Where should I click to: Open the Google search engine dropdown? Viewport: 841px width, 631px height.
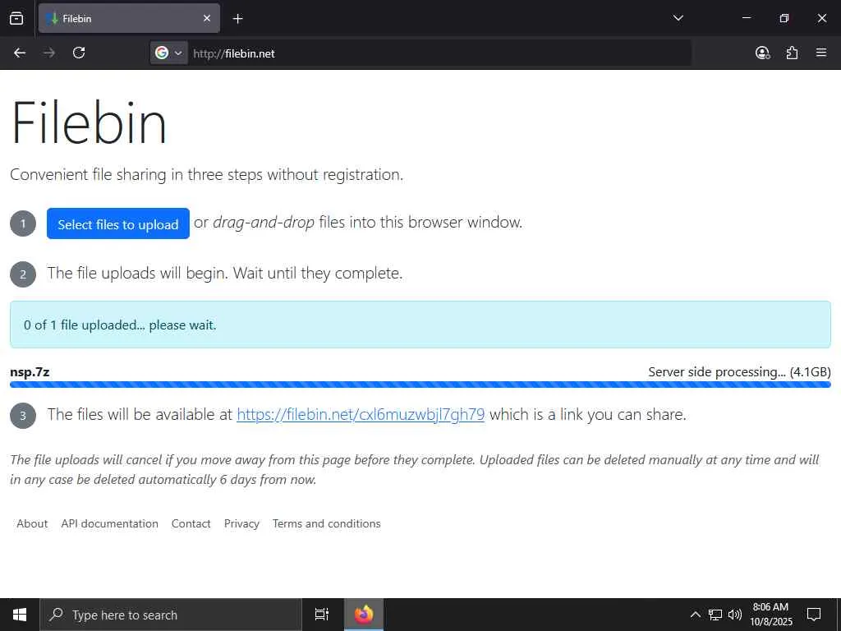168,53
